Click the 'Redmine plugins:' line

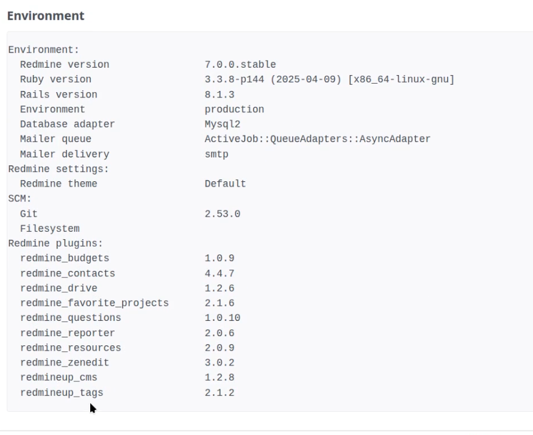(55, 243)
